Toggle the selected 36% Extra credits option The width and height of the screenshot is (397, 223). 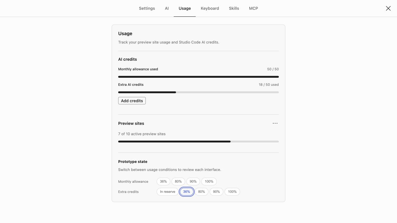pos(187,192)
